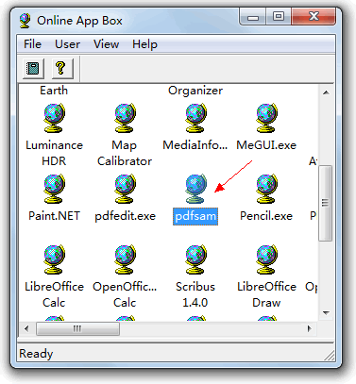Minimize the Online App Box window
356x384 pixels.
(253, 17)
